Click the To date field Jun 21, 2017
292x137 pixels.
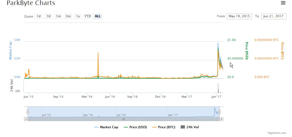tap(274, 16)
